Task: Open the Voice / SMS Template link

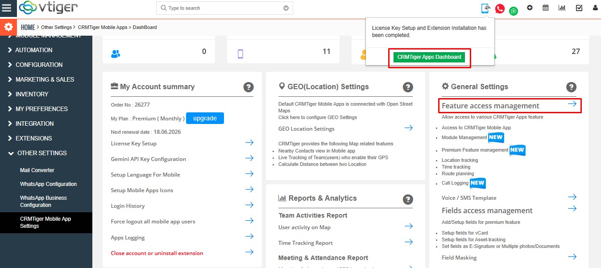Action: coord(469,198)
